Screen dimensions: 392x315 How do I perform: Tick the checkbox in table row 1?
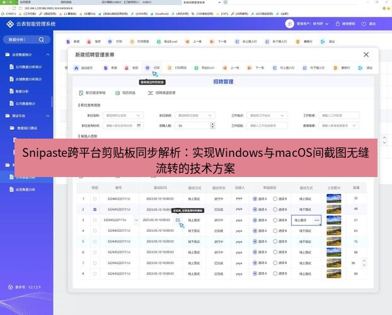[x=95, y=198]
